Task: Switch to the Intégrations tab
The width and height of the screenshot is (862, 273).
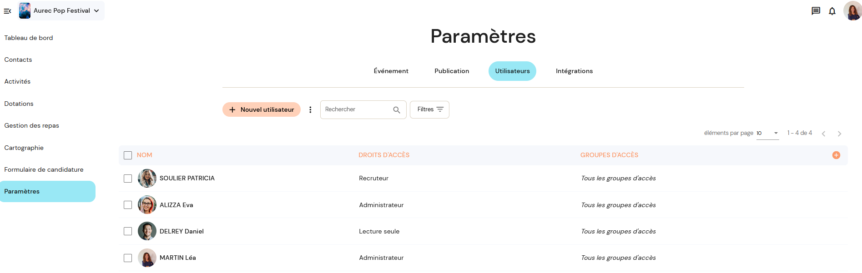Action: tap(574, 71)
